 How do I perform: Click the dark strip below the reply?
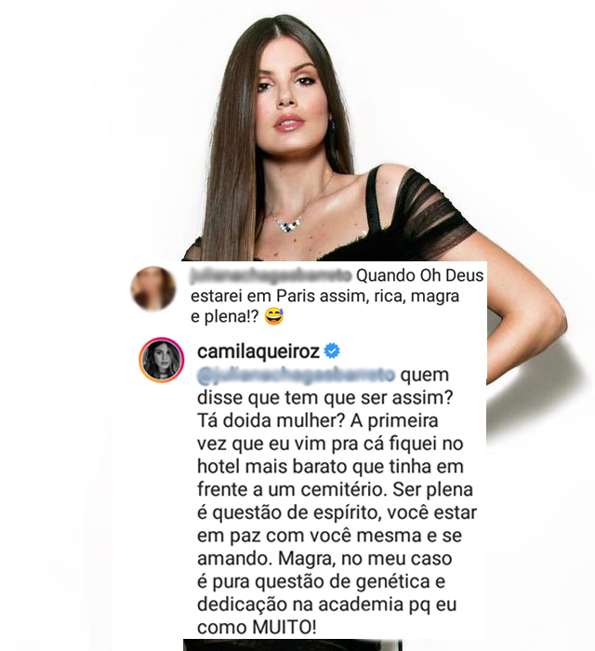(293, 645)
